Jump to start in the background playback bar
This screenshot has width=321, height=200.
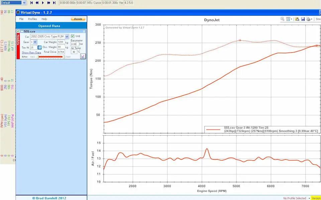(x=31, y=3)
